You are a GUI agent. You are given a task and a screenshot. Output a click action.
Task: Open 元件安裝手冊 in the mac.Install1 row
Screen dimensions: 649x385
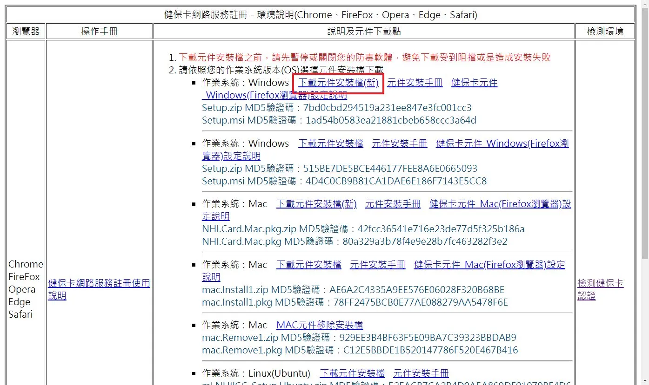coord(377,265)
